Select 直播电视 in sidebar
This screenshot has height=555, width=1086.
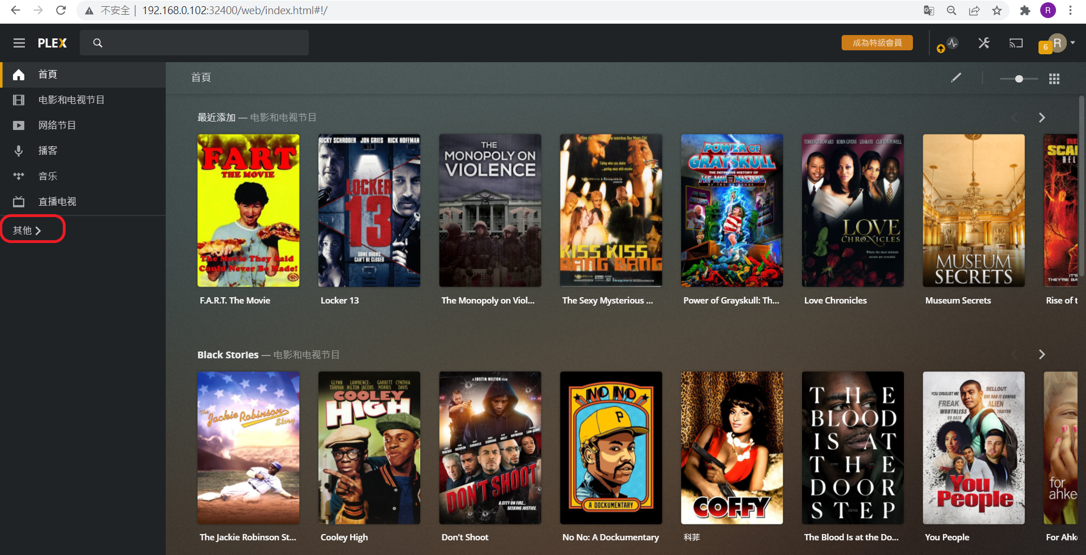[57, 202]
